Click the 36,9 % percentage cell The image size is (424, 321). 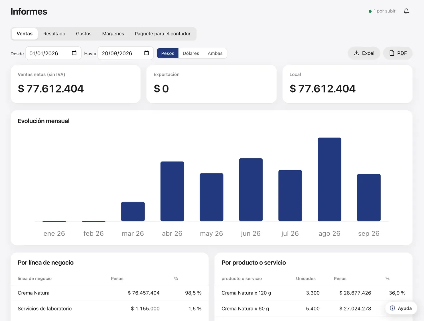point(397,293)
